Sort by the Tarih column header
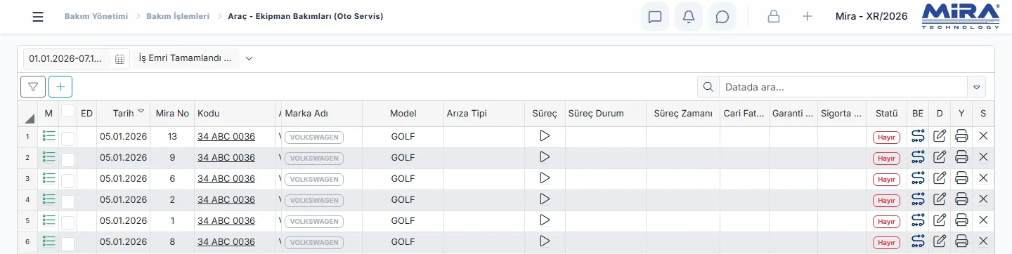 [123, 113]
